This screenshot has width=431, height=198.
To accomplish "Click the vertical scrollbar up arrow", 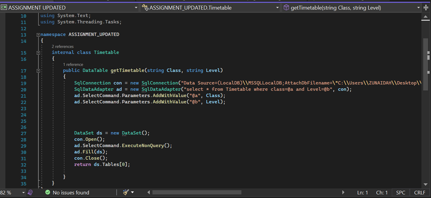I will (425, 17).
